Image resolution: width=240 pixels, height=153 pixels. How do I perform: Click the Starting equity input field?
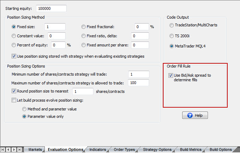point(51,8)
